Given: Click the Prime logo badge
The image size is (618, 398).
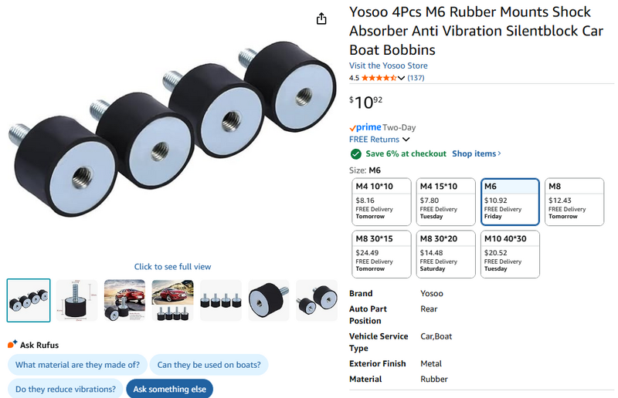Looking at the screenshot, I should click(365, 127).
